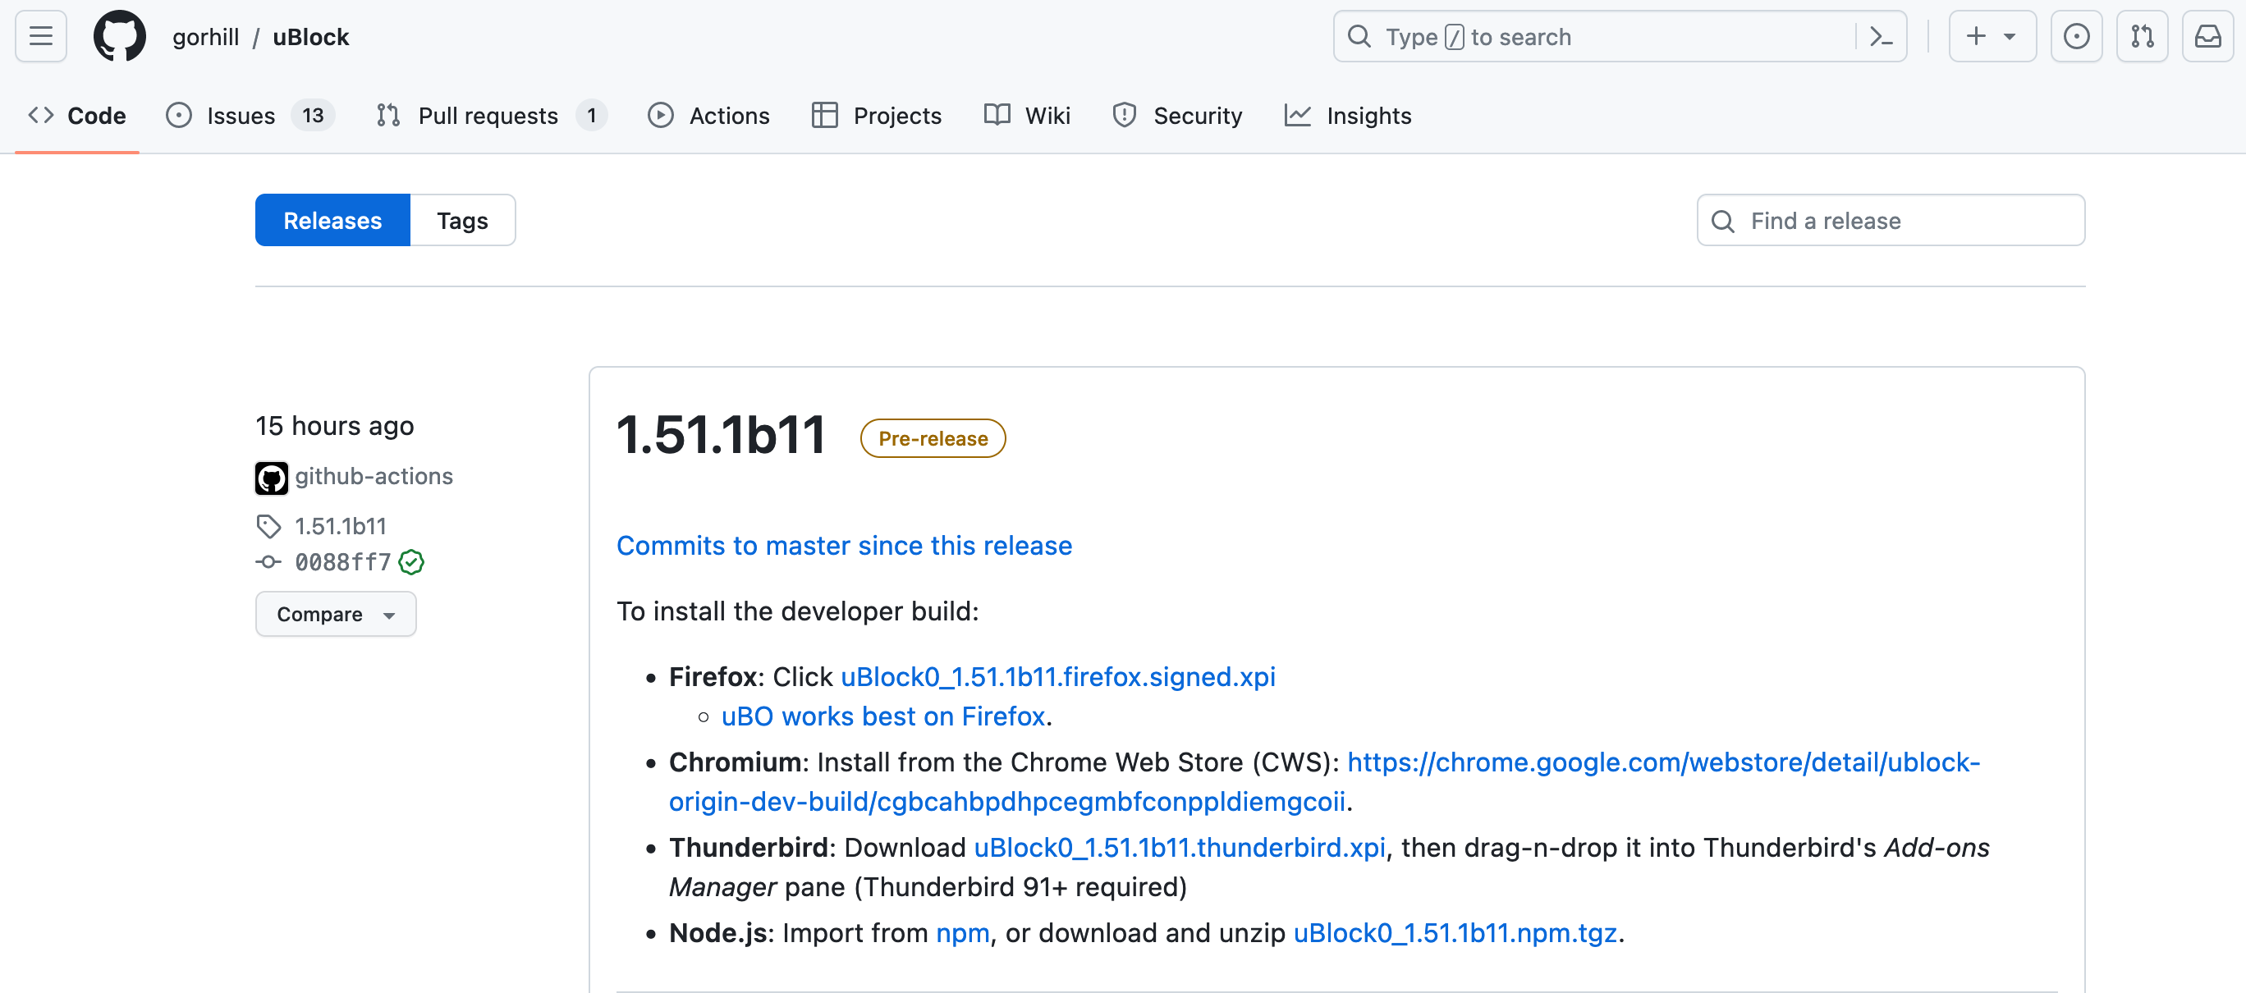This screenshot has height=993, width=2246.
Task: Open 'Commits to master since this release'
Action: 844,545
